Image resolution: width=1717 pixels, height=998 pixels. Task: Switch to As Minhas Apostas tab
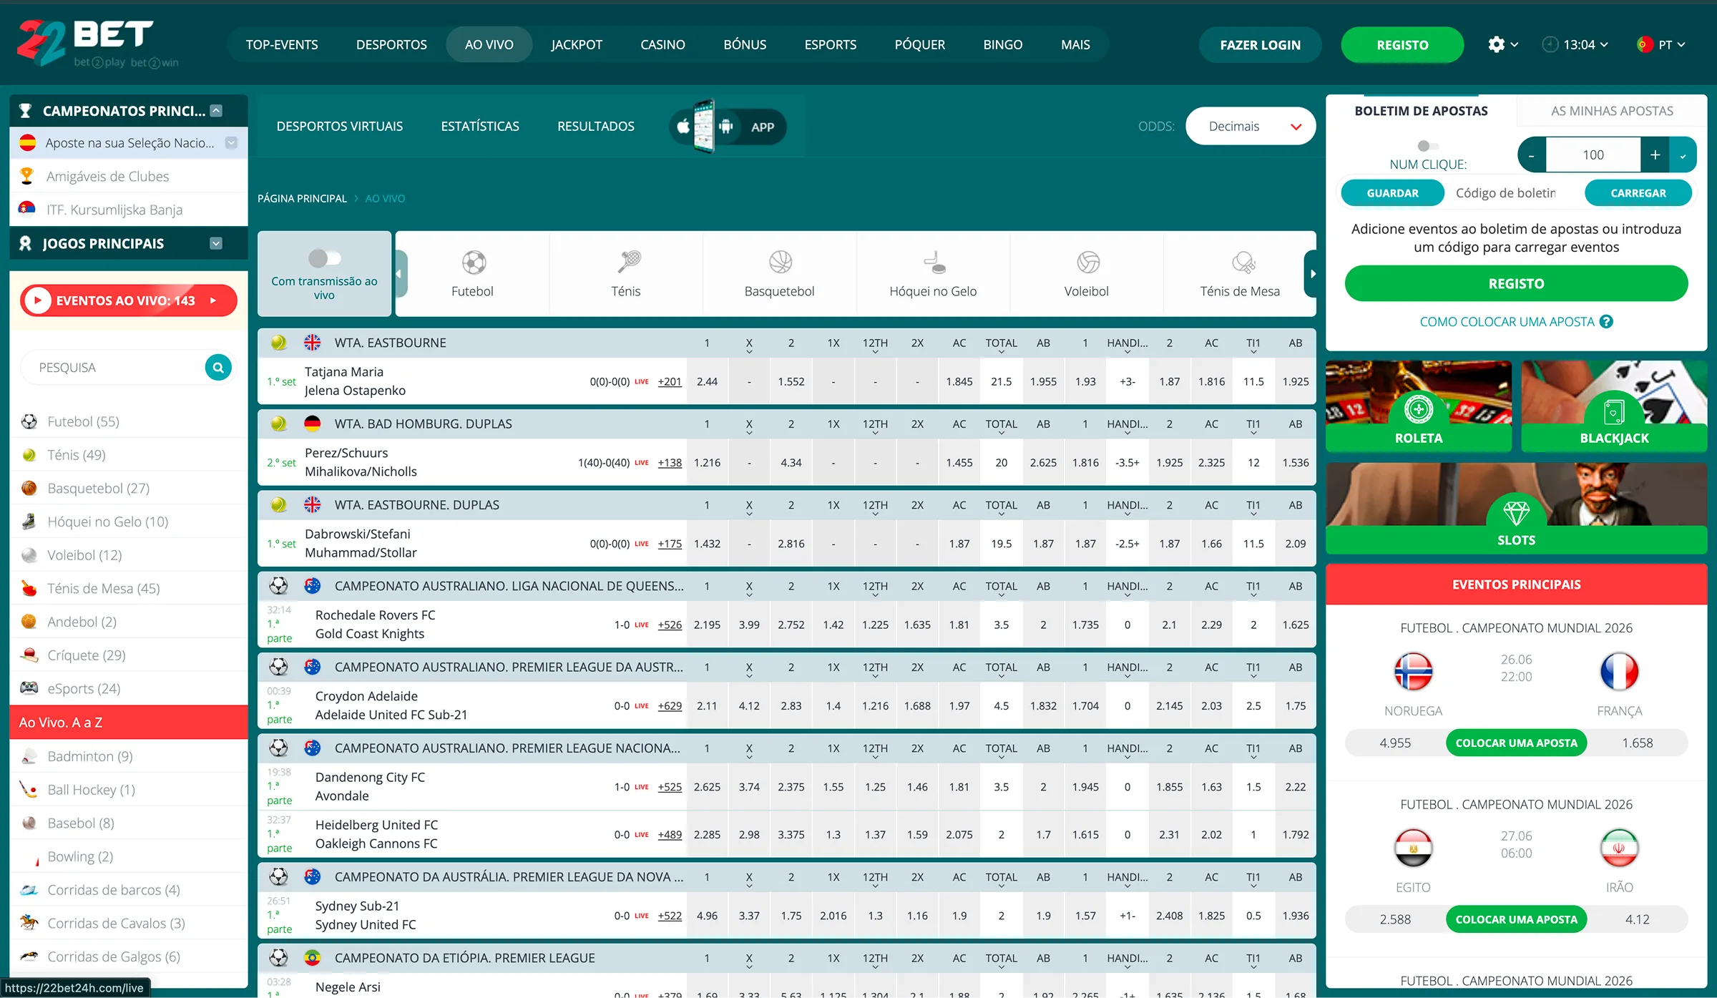pos(1612,111)
